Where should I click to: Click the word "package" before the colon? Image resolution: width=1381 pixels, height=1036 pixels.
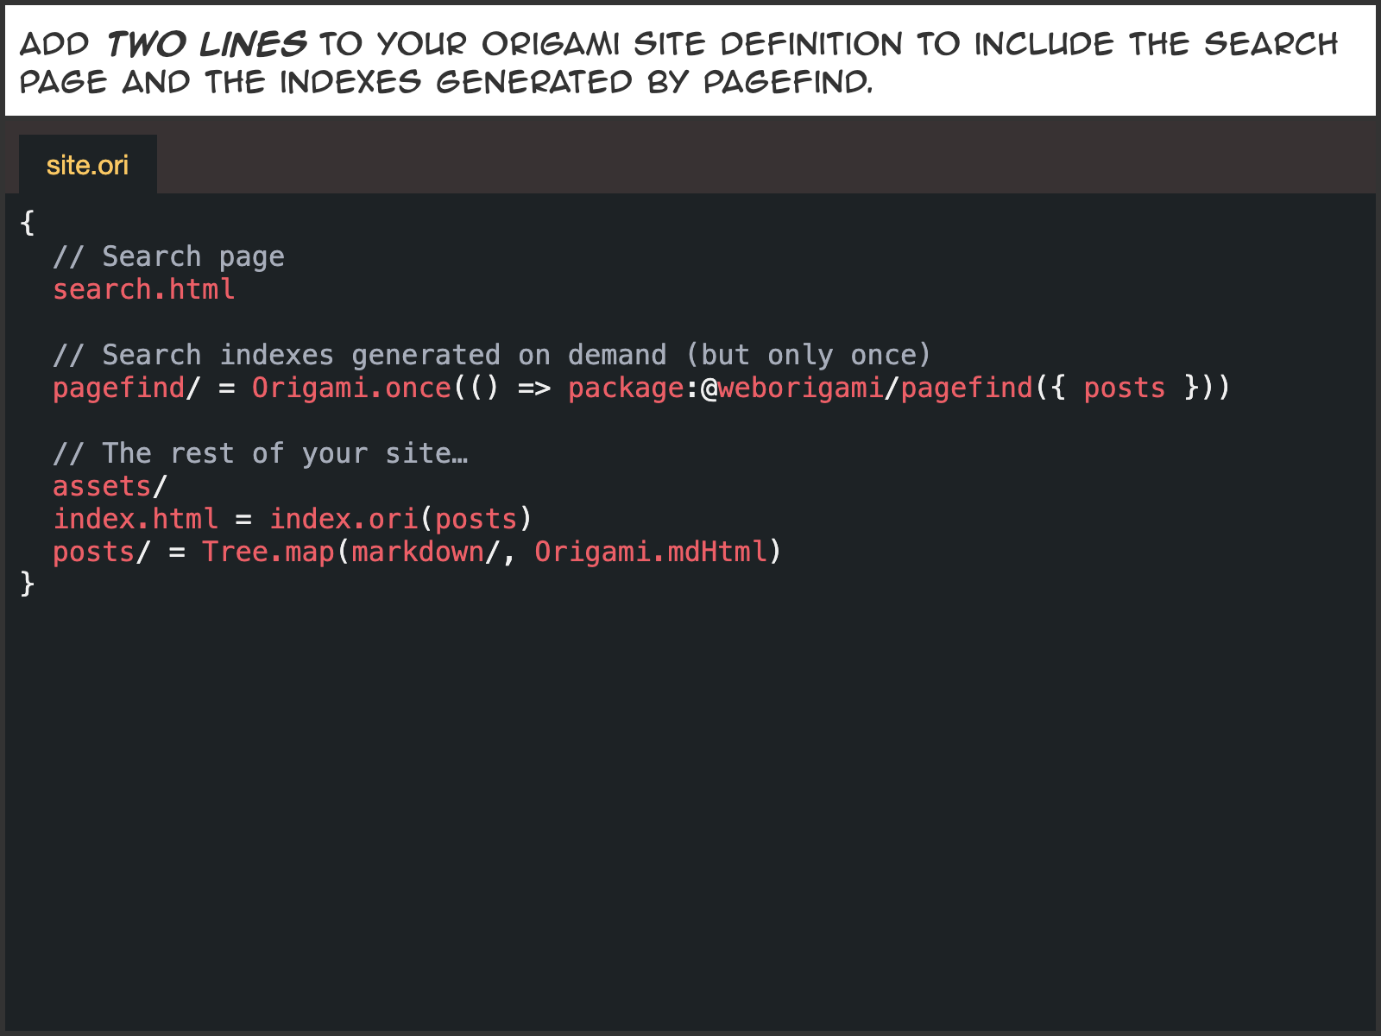pos(625,388)
